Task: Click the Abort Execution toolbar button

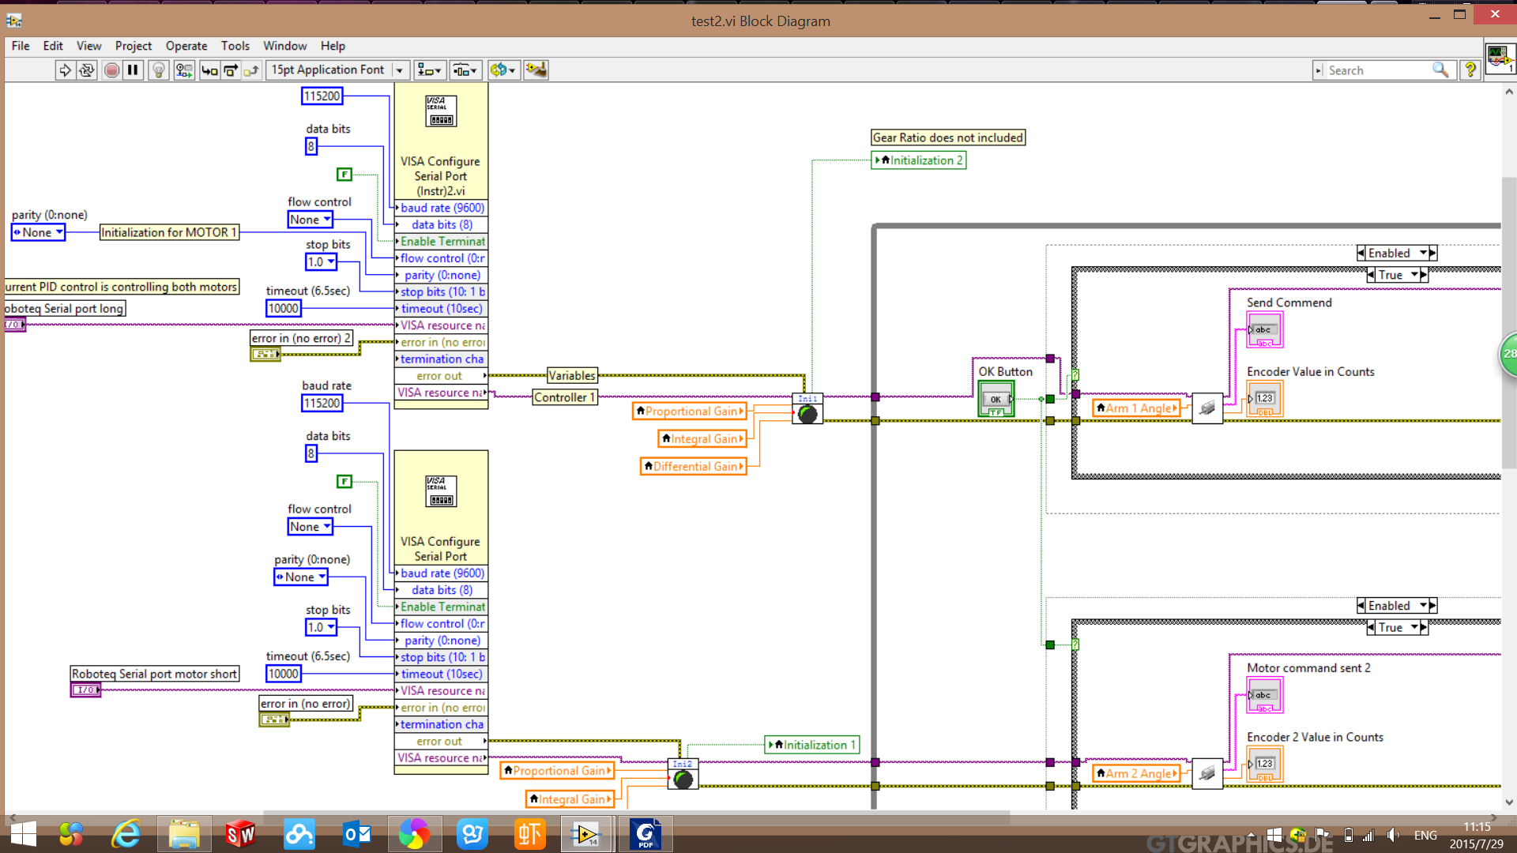Action: tap(111, 70)
